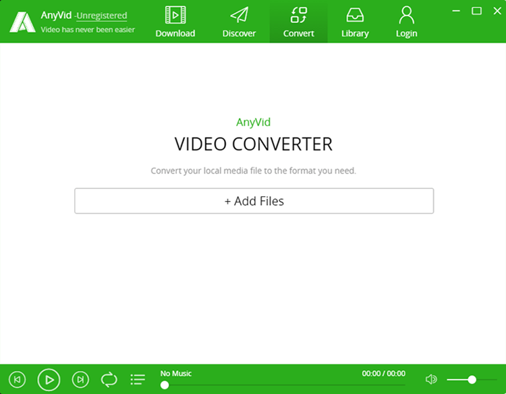Open the Login section
This screenshot has width=506, height=394.
407,22
